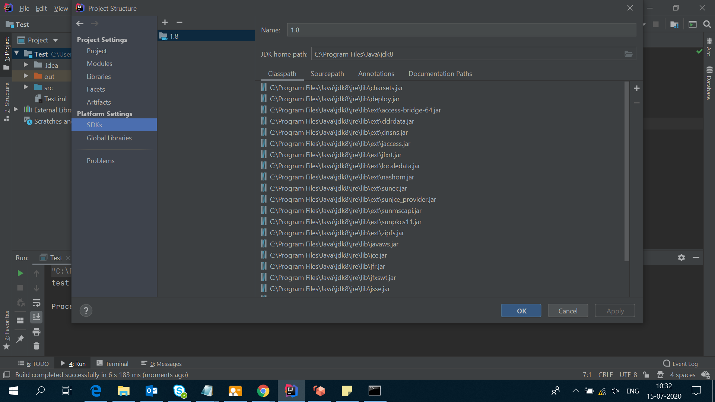
Task: Select the Annotations tab
Action: [x=376, y=74]
